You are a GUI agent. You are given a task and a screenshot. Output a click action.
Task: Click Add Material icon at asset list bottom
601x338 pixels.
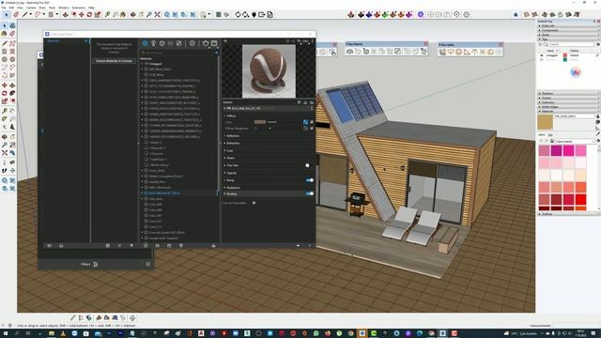[x=146, y=246]
